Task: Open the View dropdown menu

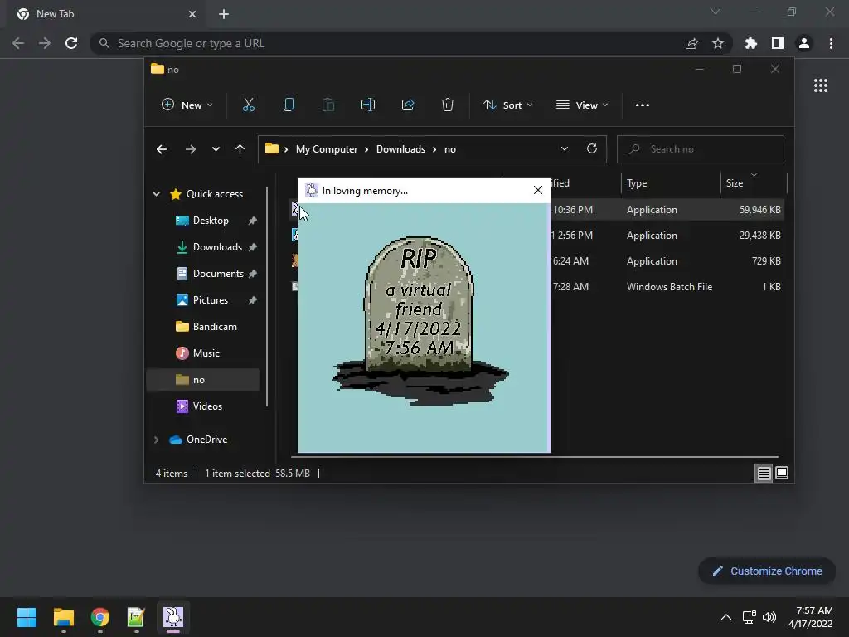Action: click(582, 105)
